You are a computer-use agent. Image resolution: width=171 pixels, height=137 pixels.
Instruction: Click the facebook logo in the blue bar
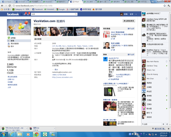[13, 14]
